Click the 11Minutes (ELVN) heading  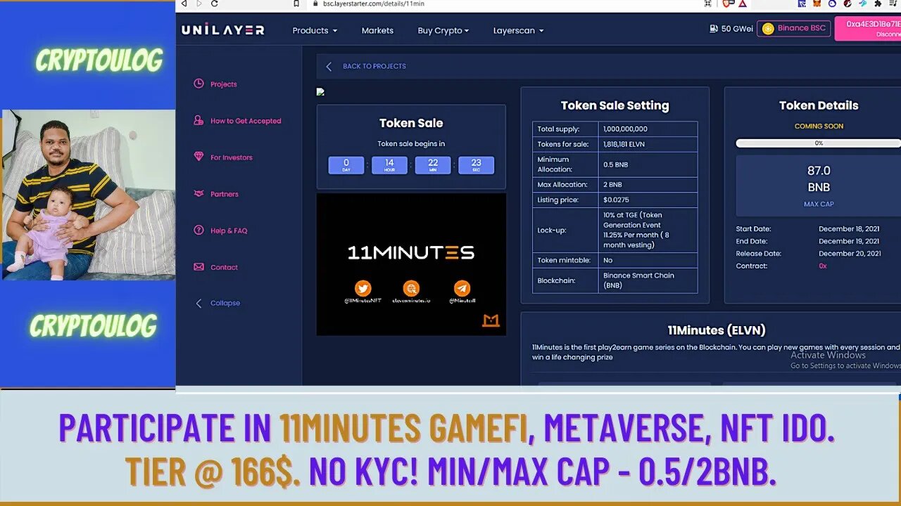click(717, 330)
